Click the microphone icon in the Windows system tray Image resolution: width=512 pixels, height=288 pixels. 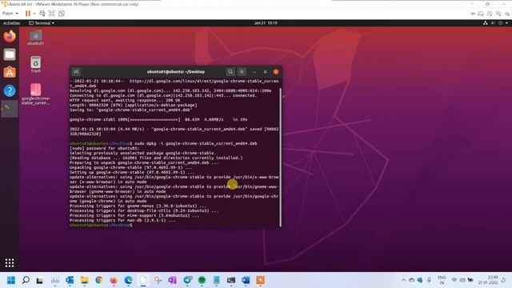tap(429, 280)
